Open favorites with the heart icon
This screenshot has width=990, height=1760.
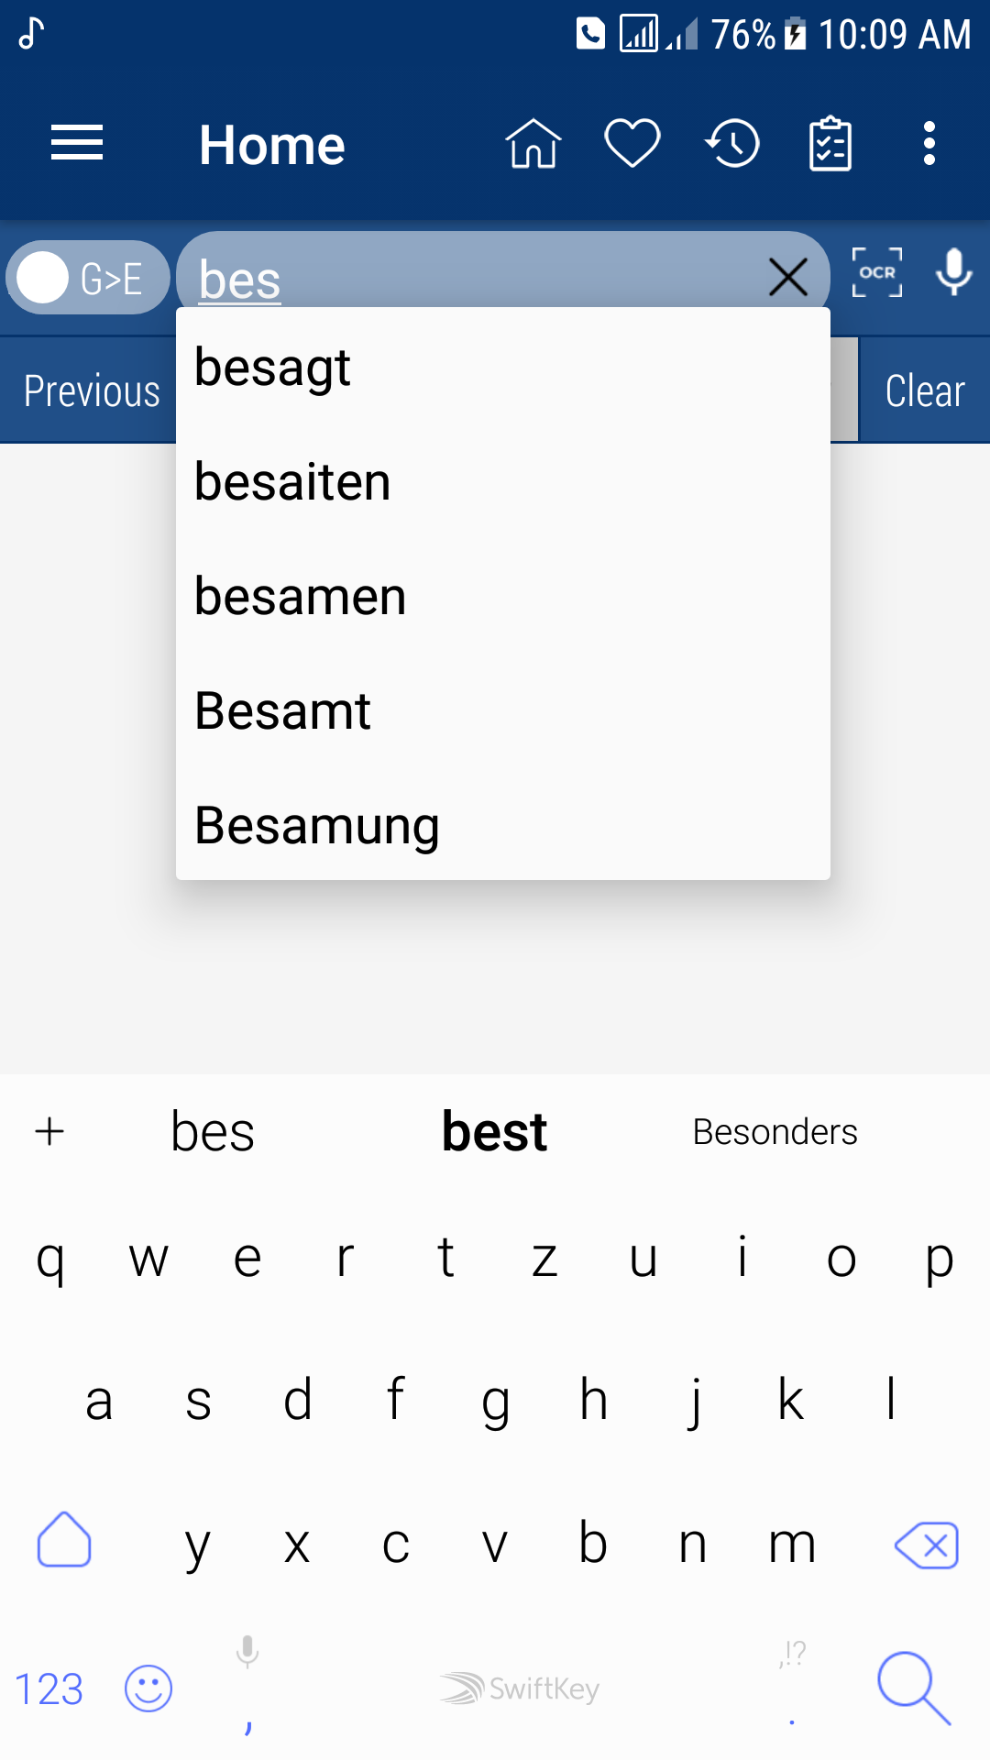tap(632, 144)
